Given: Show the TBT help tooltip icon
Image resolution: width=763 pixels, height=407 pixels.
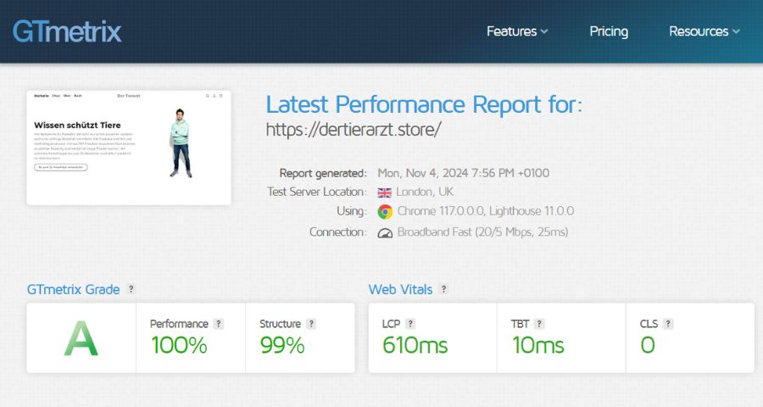Looking at the screenshot, I should (x=539, y=324).
